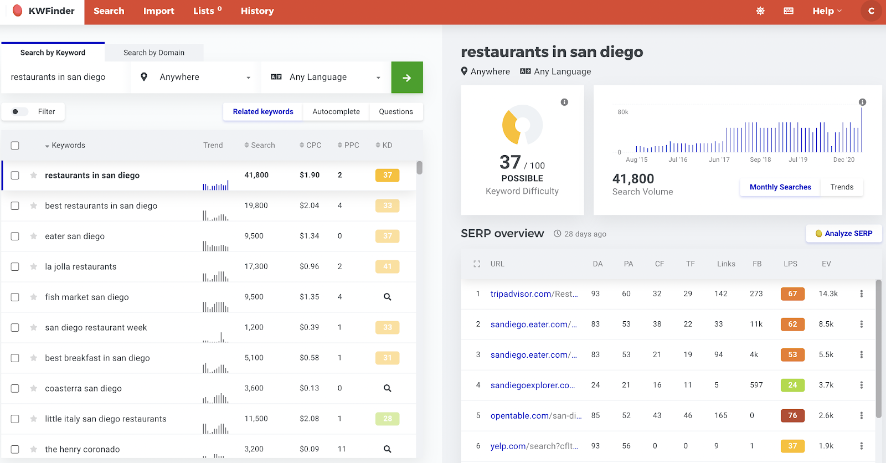
Task: Submit search with green arrow button
Action: [407, 78]
